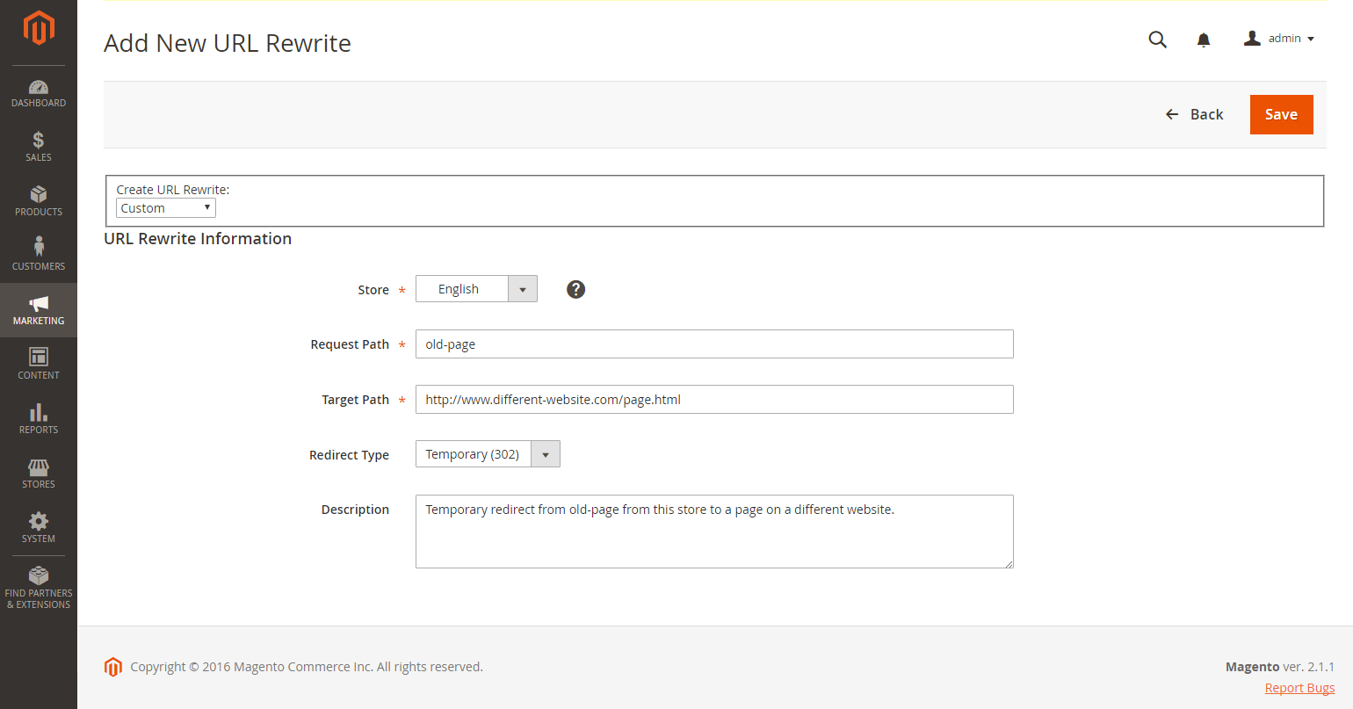Click into the Request Path field
The width and height of the screenshot is (1353, 709).
tap(714, 344)
